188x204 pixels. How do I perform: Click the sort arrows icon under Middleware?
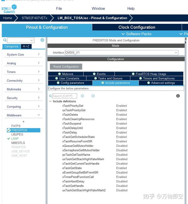[x=23, y=122]
